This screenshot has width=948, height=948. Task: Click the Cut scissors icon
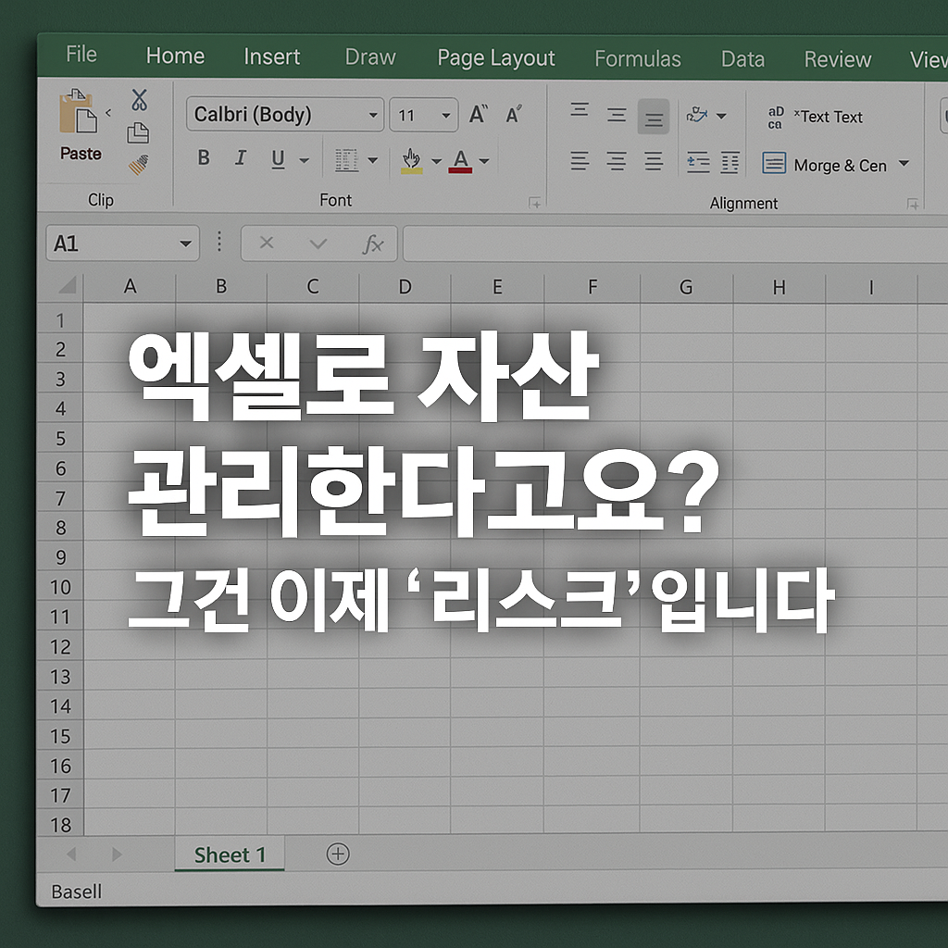(139, 100)
